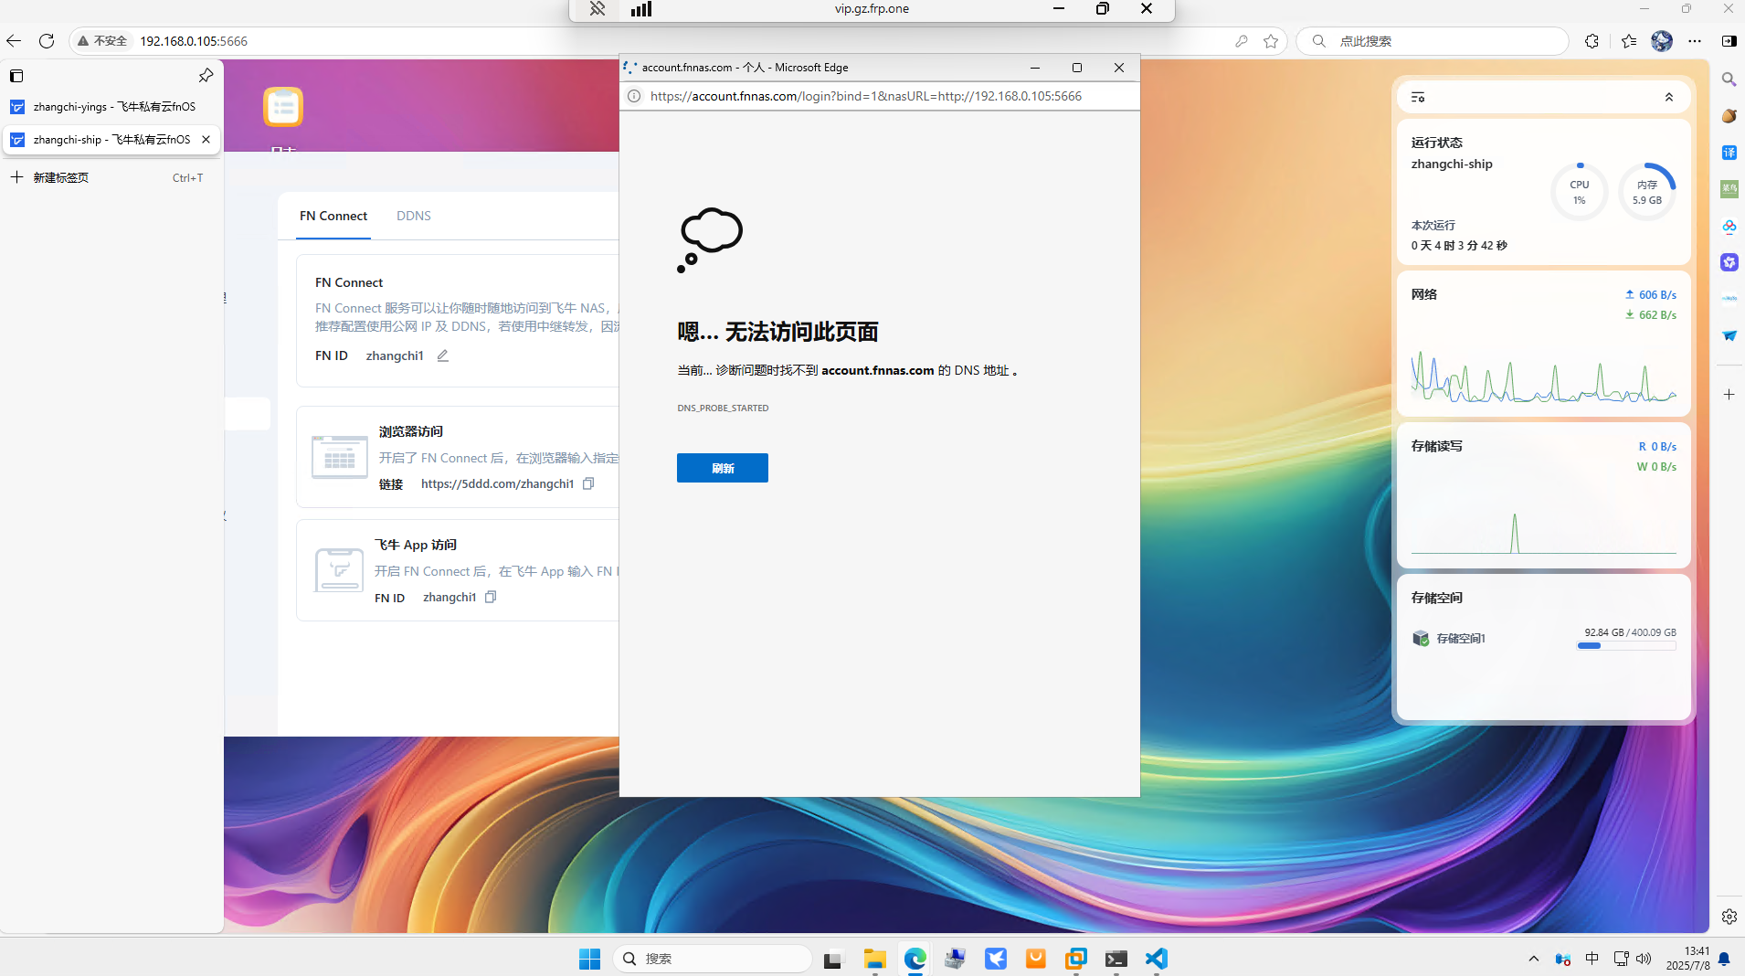Open the translate sidebar app

pos(1729,153)
